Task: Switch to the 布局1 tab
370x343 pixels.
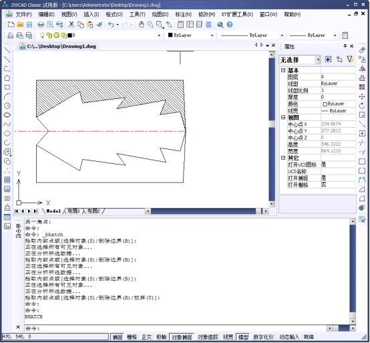Action: [x=73, y=211]
